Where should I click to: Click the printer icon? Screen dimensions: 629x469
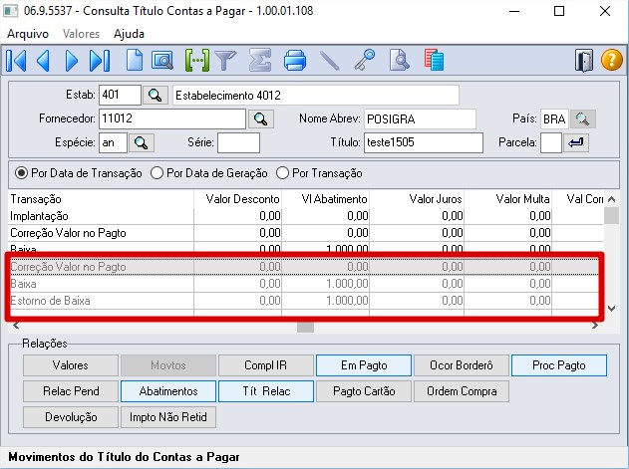click(x=295, y=61)
